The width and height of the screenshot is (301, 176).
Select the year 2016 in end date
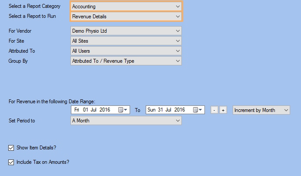(180, 110)
